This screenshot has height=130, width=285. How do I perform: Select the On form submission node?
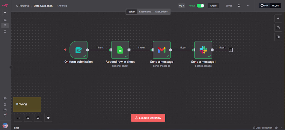tap(79, 50)
